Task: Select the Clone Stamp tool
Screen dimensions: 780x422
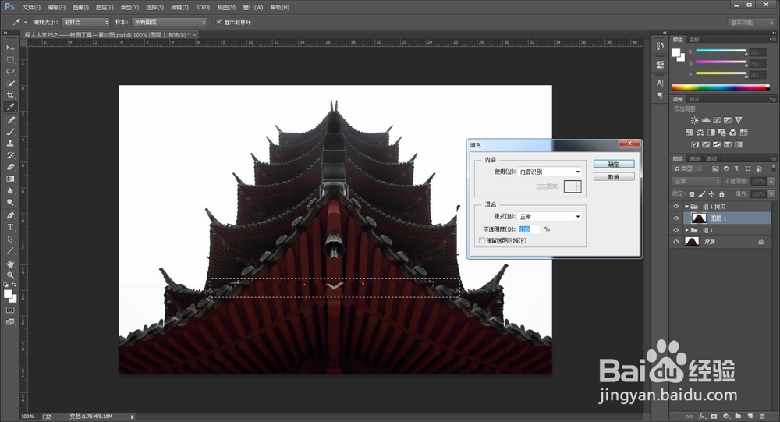Action: click(11, 144)
